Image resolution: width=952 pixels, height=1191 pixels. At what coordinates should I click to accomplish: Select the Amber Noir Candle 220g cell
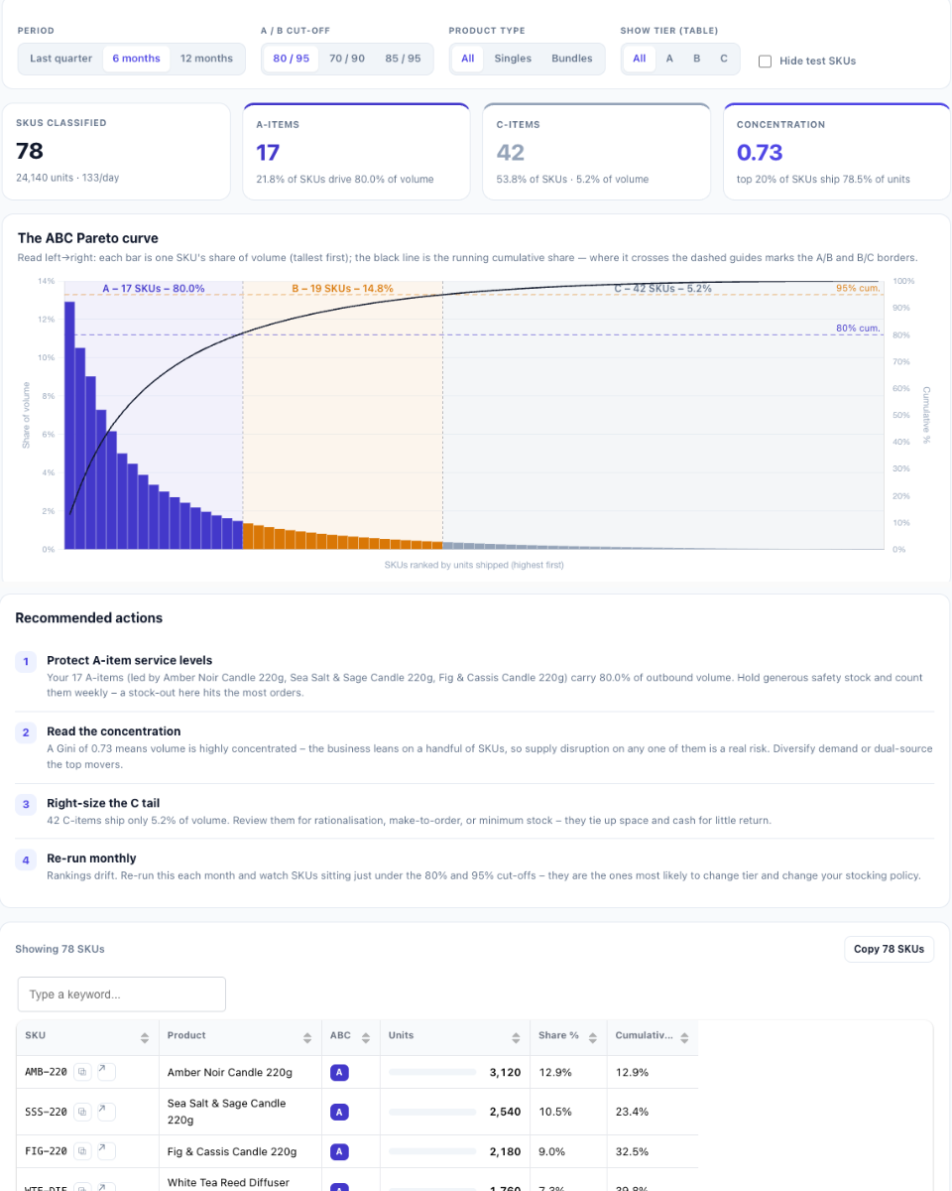240,1072
